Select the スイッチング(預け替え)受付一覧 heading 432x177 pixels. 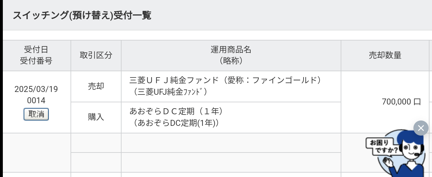click(x=82, y=15)
